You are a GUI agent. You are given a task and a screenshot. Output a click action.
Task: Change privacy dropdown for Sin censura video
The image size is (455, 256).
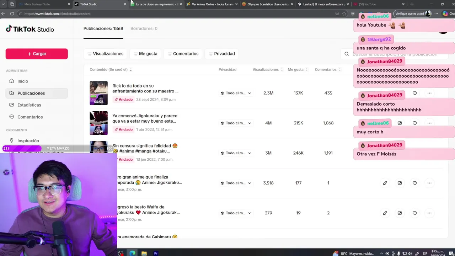[236, 153]
